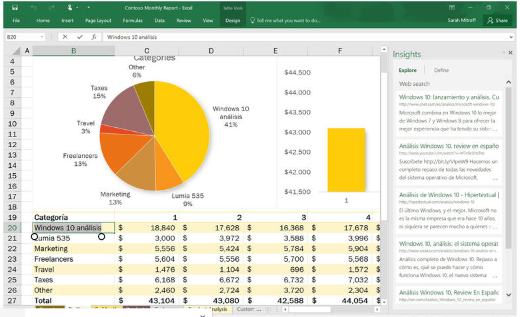Add a new sheet with plus icon
Screen dimensions: 520x317
[268, 310]
